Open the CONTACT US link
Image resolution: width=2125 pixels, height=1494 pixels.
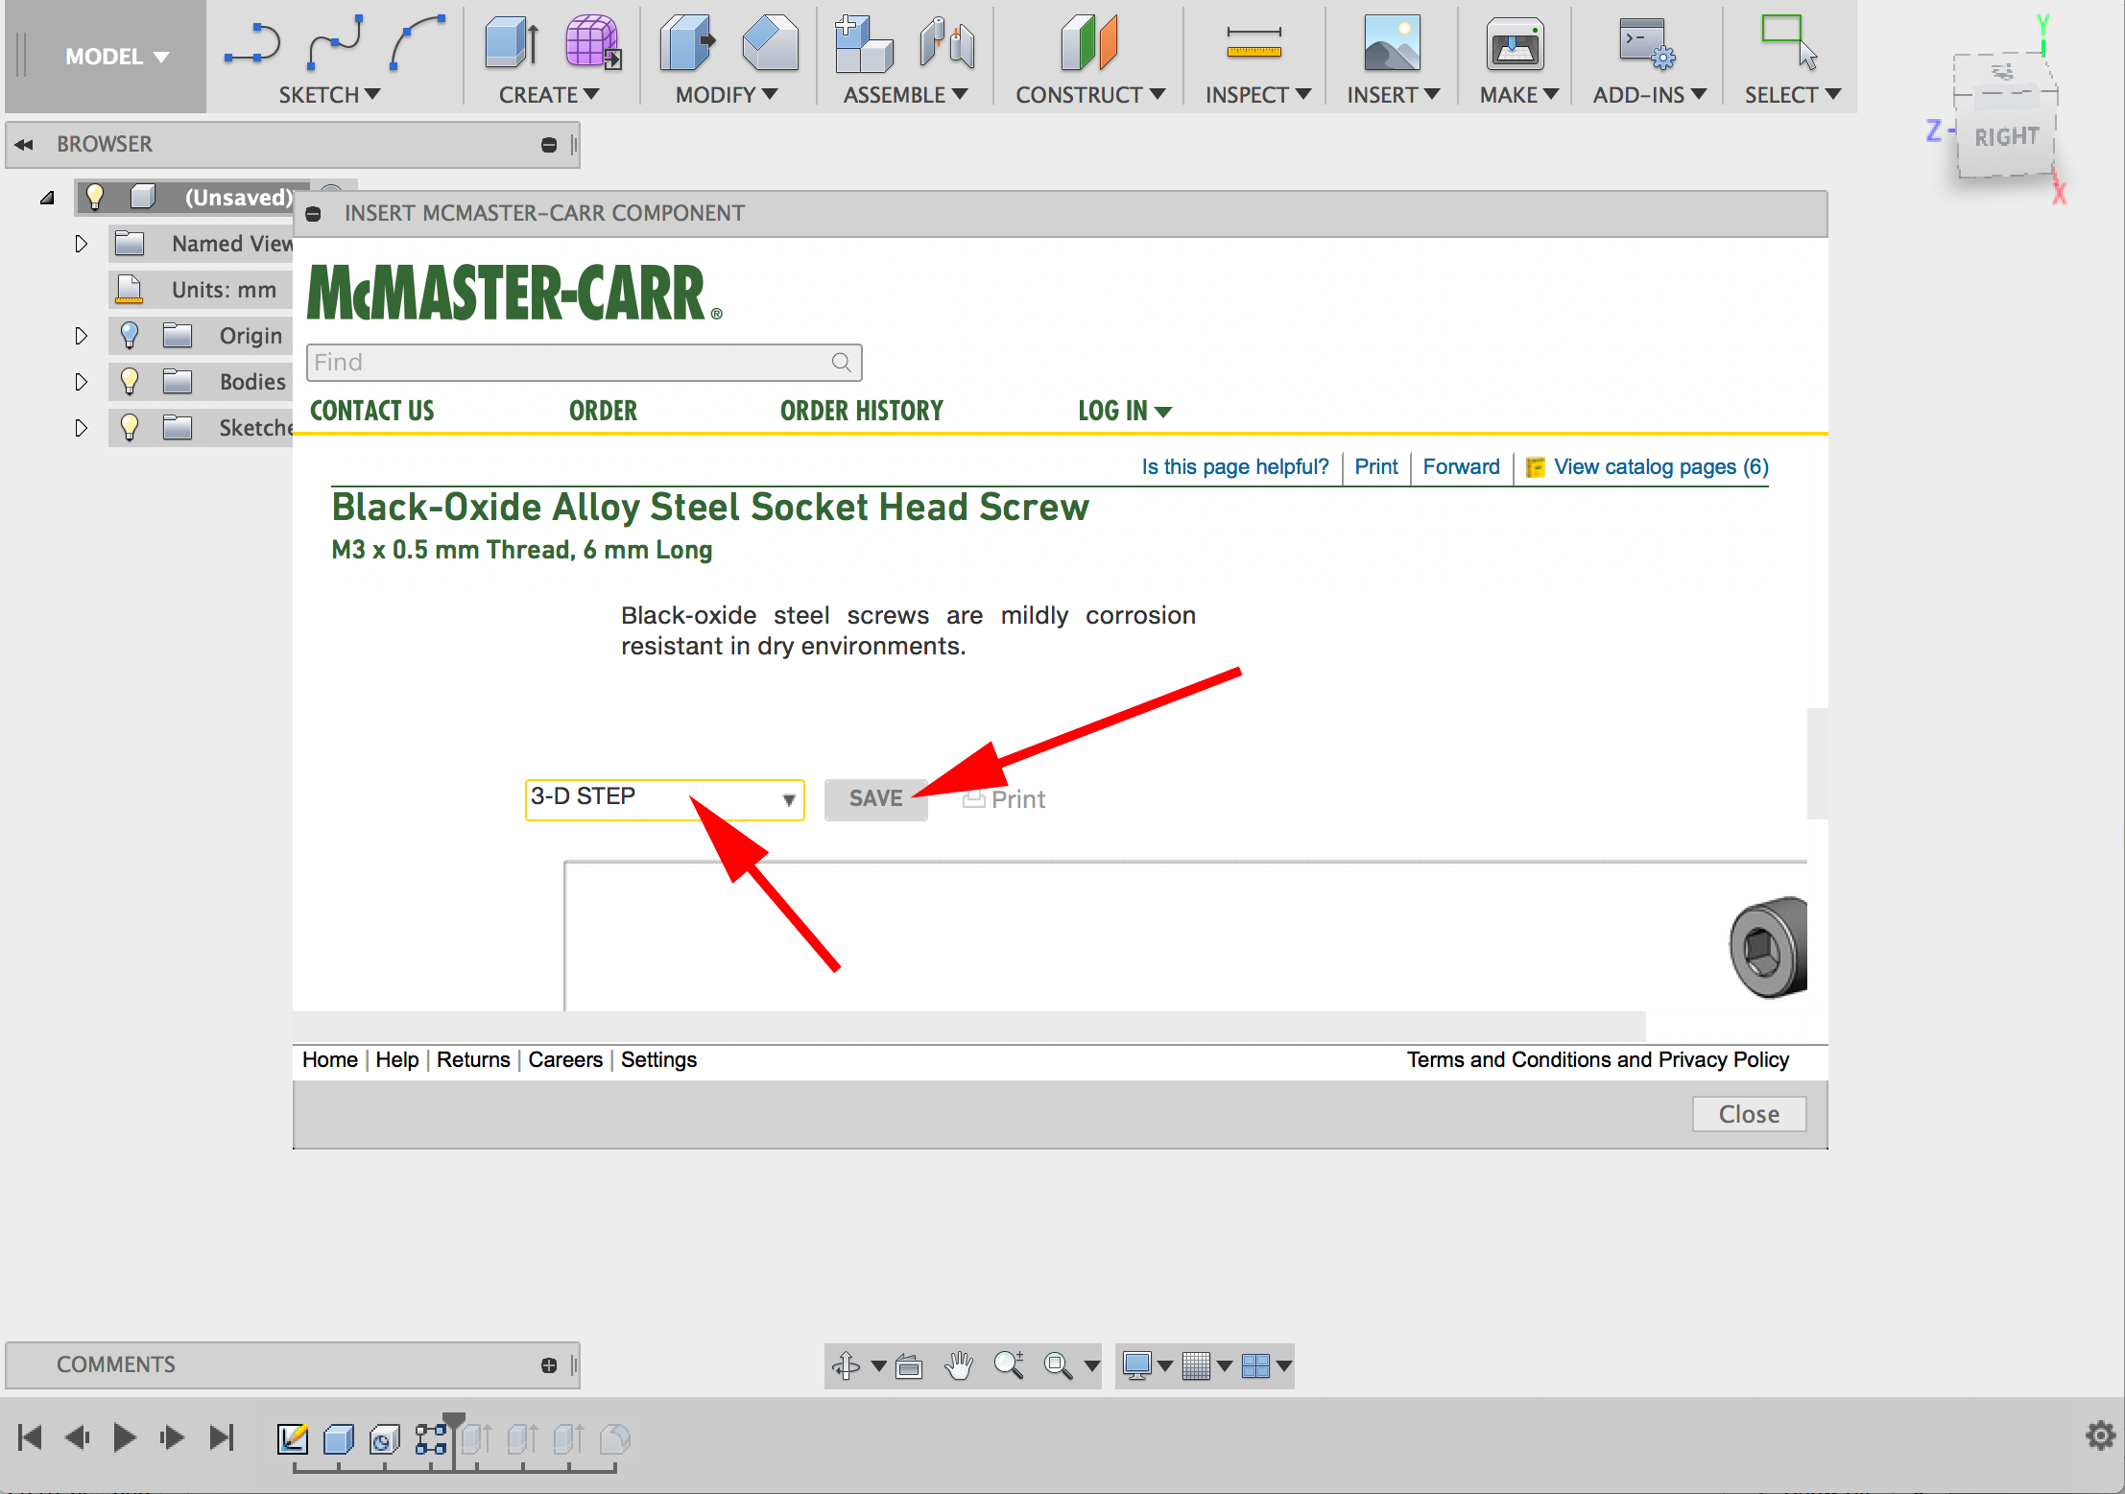point(372,411)
